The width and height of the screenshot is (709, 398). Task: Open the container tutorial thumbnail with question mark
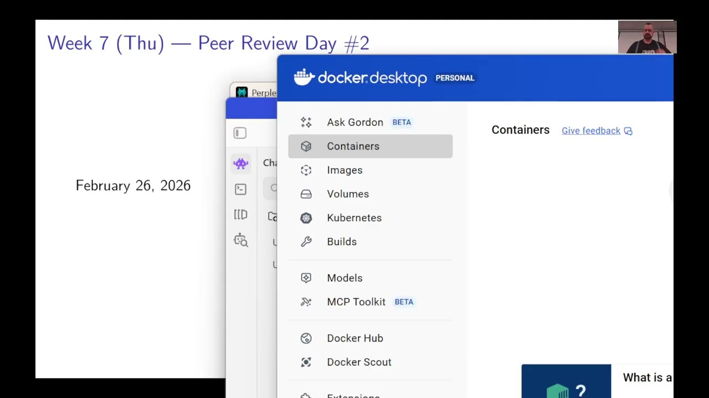[x=566, y=381]
